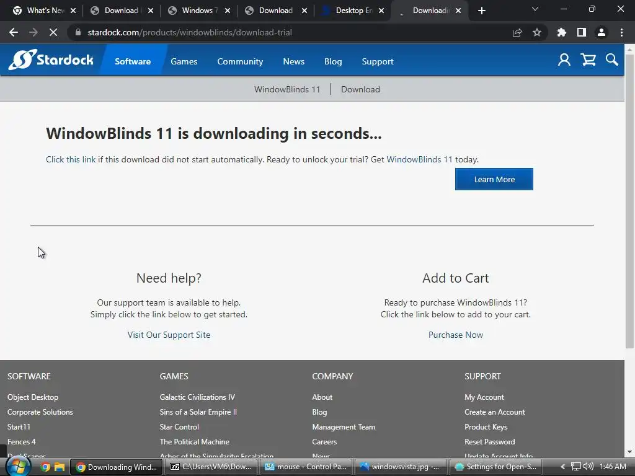Open Careers footer link
This screenshot has height=476, width=635.
(x=324, y=442)
